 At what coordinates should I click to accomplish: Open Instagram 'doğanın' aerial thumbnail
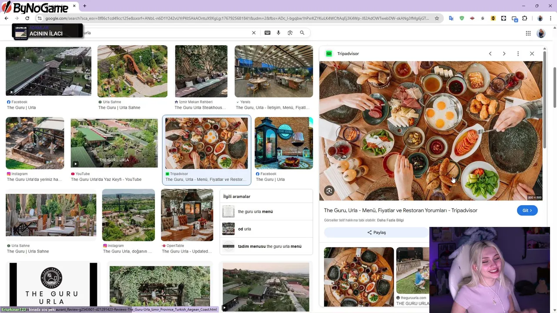click(x=128, y=215)
